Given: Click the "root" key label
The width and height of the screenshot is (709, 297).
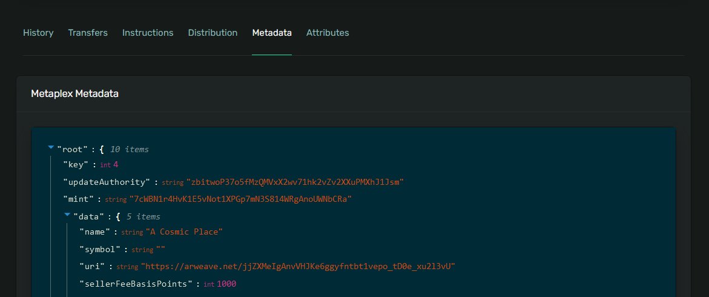Looking at the screenshot, I should [x=73, y=149].
